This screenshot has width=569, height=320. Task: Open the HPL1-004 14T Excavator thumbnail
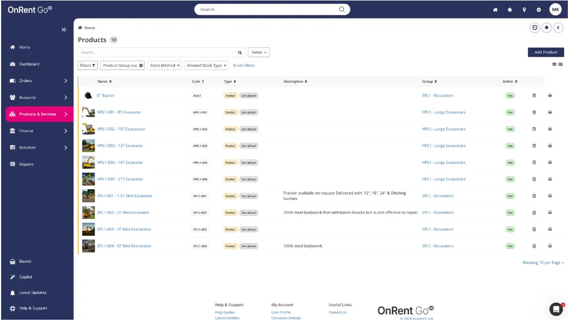coord(88,162)
